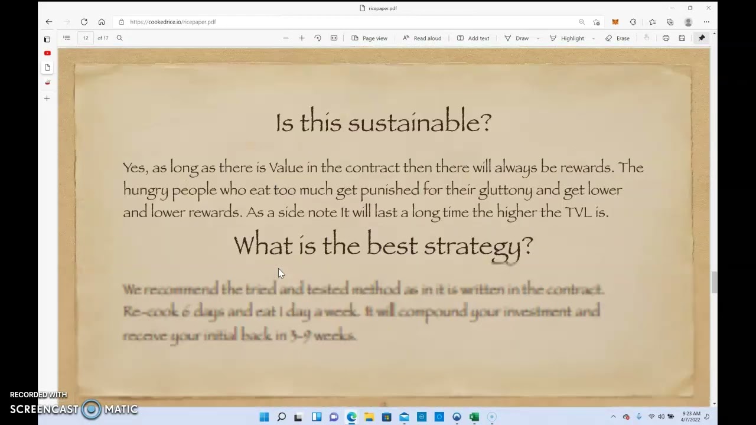Expand Highlight color options dropdown
Viewport: 756px width, 425px height.
click(x=593, y=38)
